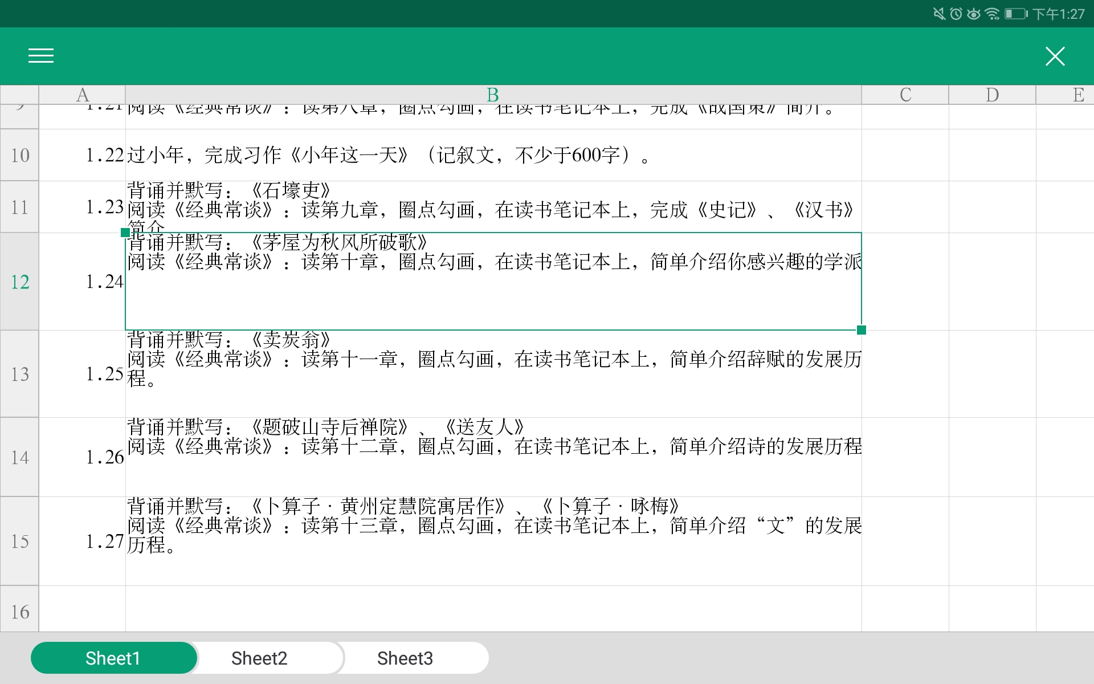Select column A header
This screenshot has height=684, width=1094.
[82, 95]
